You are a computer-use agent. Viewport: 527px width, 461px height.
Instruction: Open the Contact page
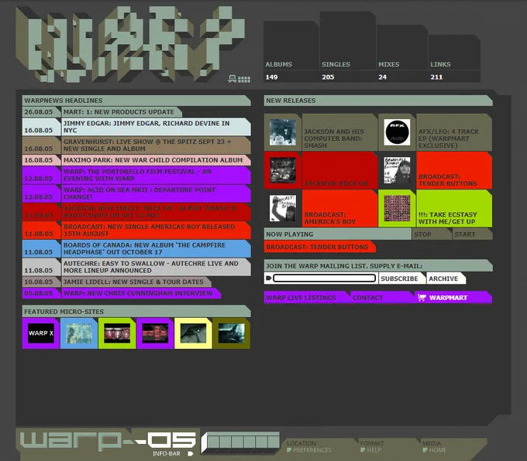click(x=382, y=298)
